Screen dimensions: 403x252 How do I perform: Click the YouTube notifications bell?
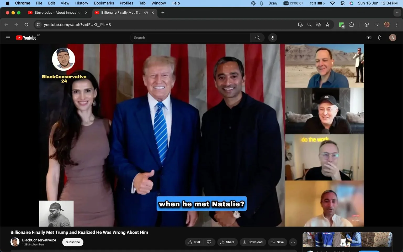point(379,38)
